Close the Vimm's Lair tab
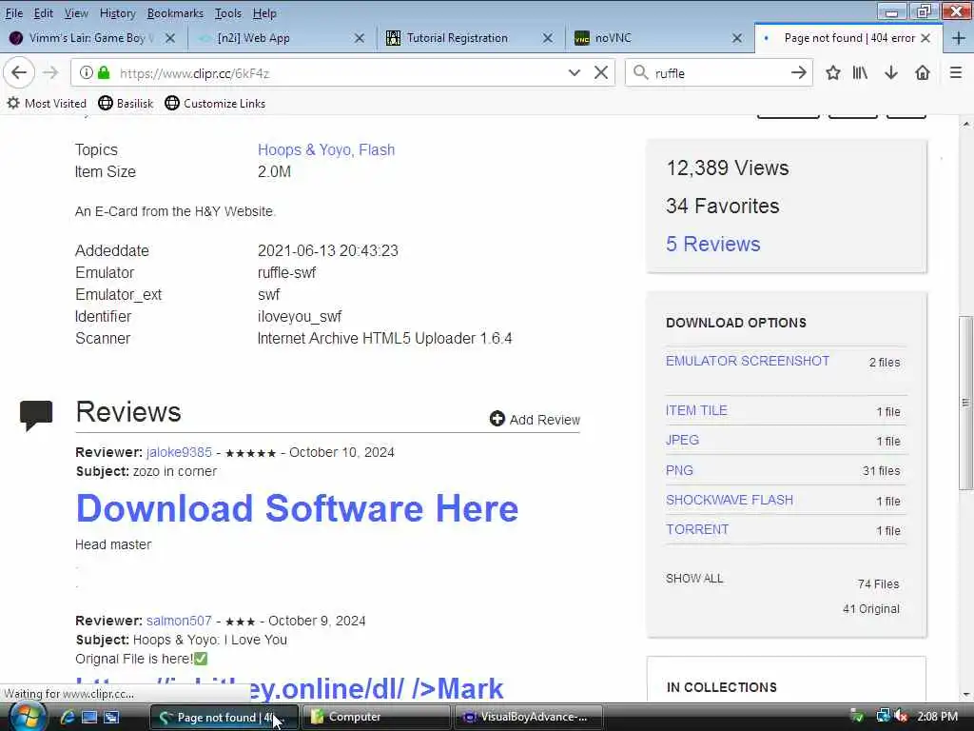This screenshot has height=731, width=974. (169, 38)
